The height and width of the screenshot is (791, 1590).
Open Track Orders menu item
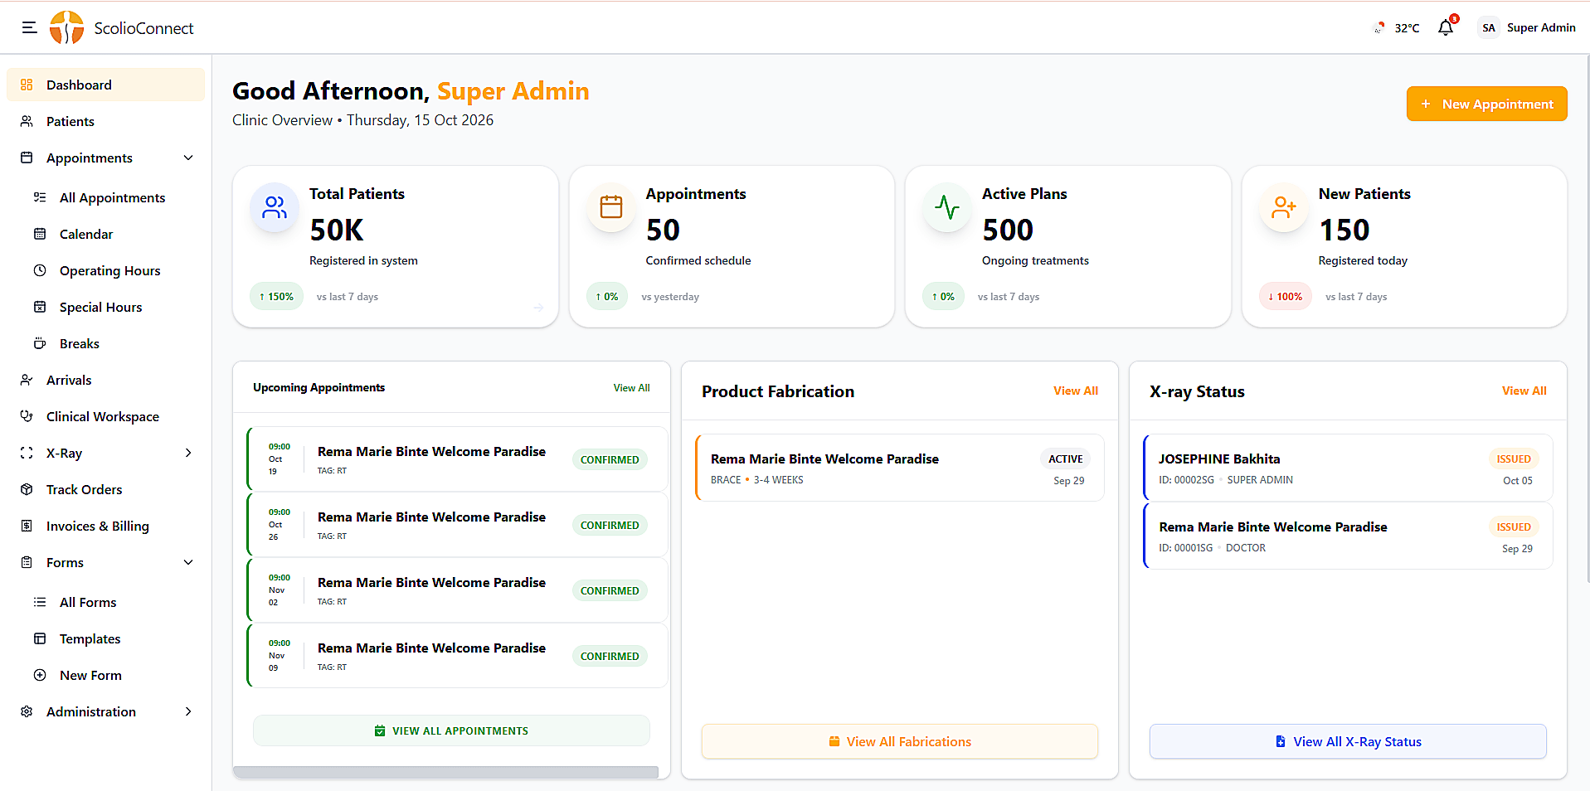coord(105,489)
